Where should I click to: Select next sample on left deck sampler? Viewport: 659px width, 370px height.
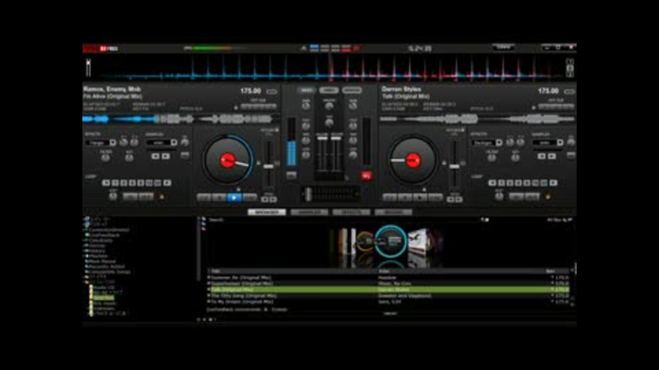(x=165, y=156)
